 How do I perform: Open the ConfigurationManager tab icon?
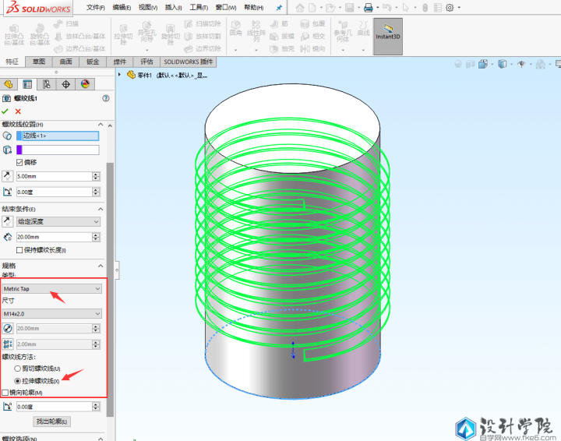point(47,84)
